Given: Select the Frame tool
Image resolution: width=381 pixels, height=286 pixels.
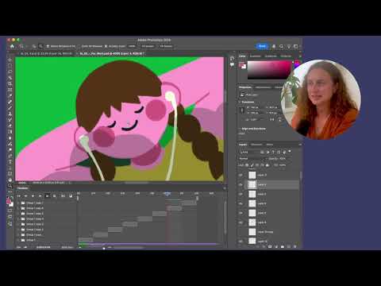Looking at the screenshot, I should coord(10,90).
